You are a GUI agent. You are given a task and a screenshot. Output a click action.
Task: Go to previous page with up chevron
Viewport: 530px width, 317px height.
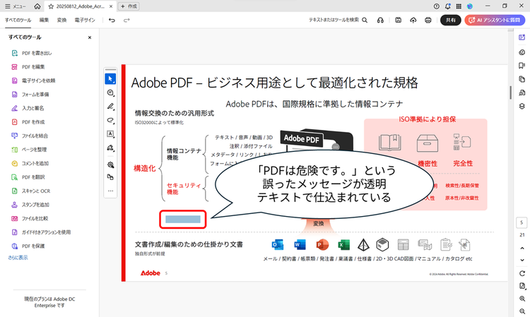coord(522,248)
